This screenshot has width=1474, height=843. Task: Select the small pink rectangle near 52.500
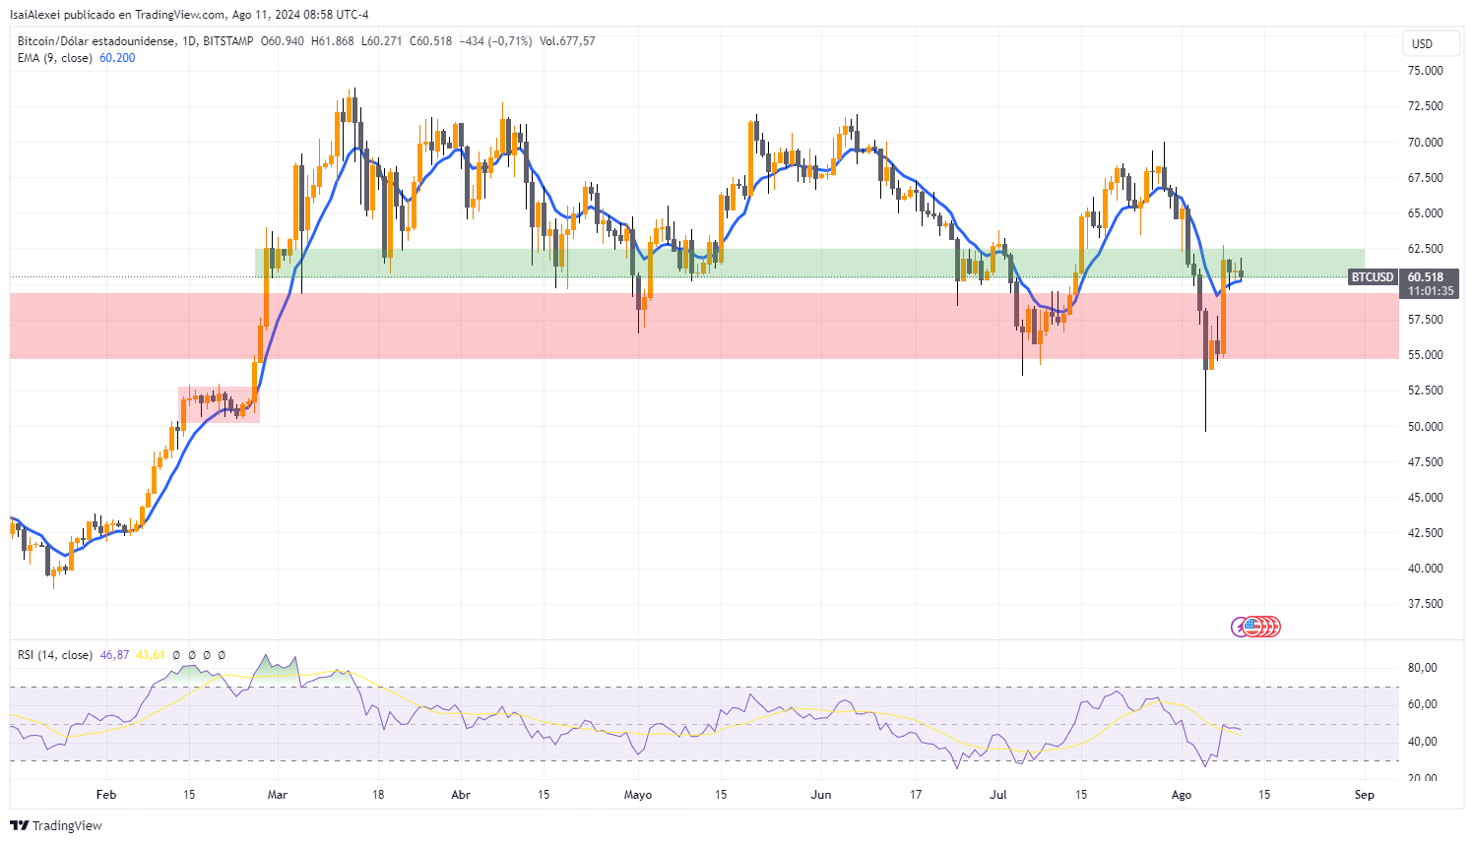click(x=219, y=404)
